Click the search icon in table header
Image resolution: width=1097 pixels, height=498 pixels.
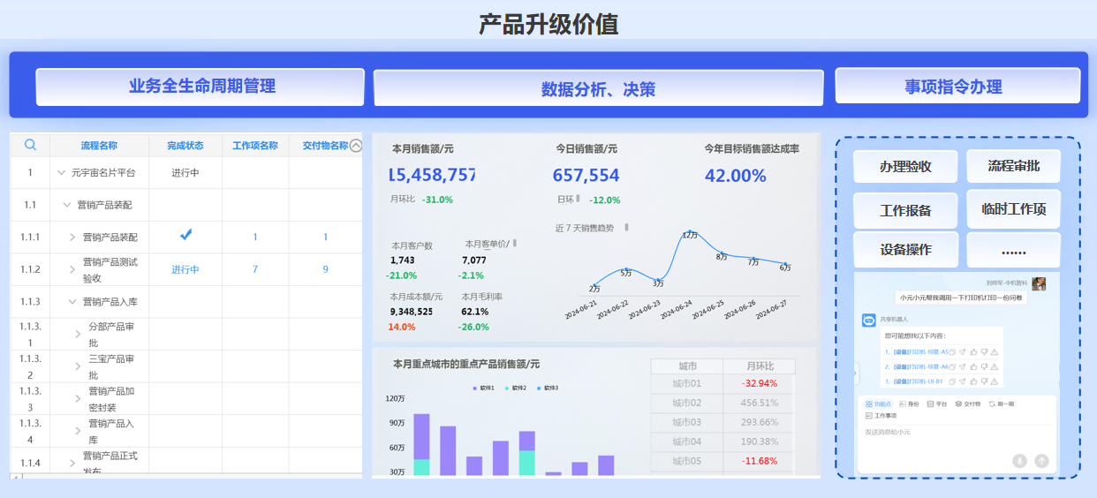point(30,146)
